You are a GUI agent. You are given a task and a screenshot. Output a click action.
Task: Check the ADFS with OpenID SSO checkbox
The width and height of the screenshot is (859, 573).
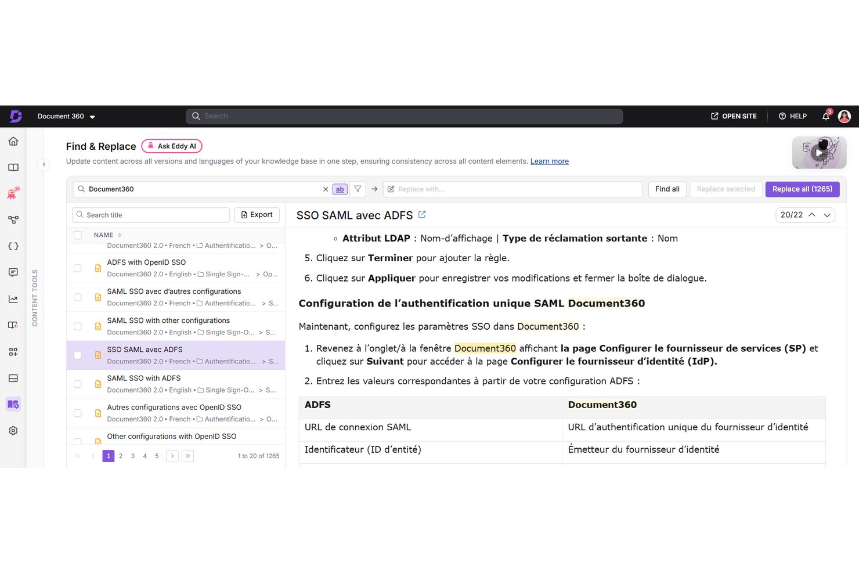78,268
